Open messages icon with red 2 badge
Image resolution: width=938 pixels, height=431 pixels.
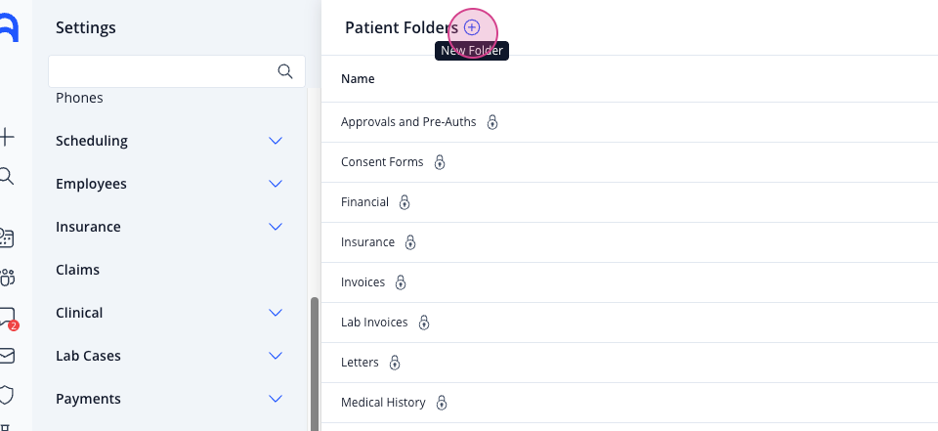pos(7,318)
